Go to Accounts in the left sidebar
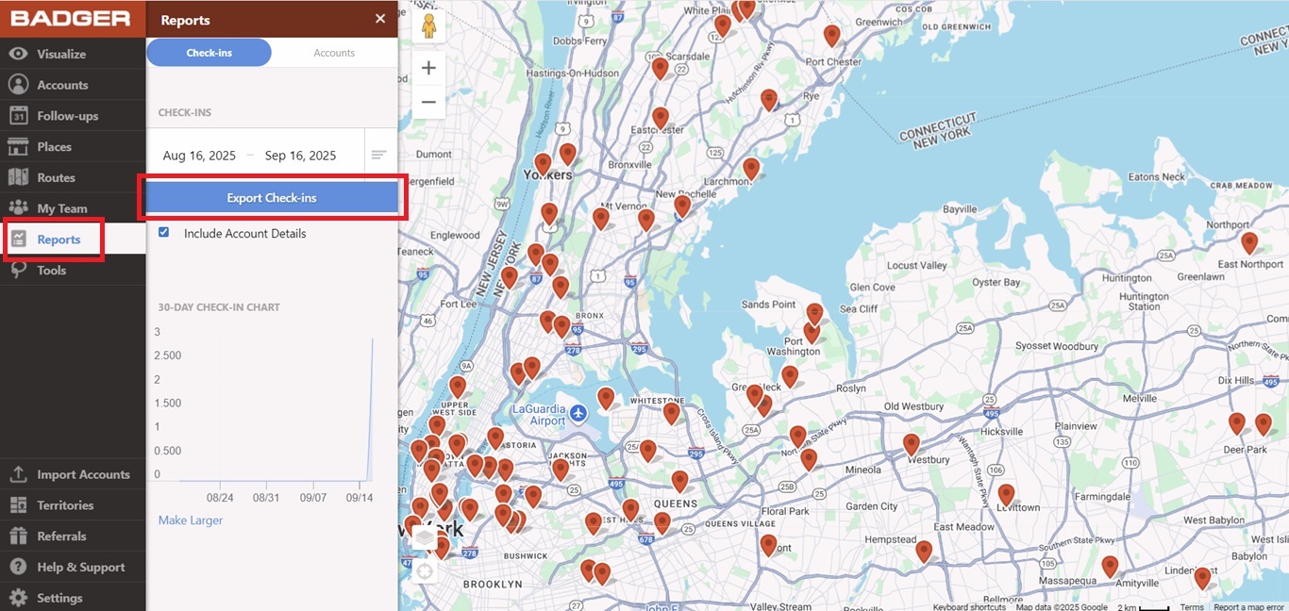This screenshot has height=611, width=1289. pyautogui.click(x=73, y=85)
